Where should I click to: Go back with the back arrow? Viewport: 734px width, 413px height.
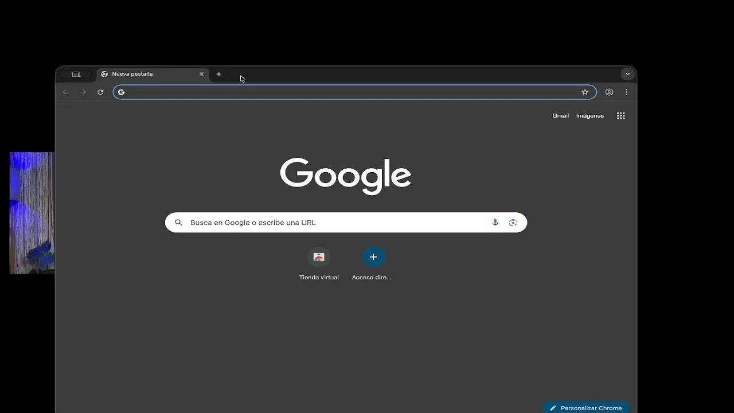click(65, 92)
